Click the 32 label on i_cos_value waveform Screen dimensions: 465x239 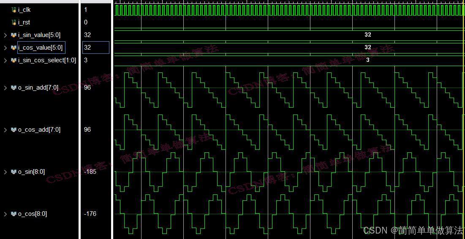point(368,47)
